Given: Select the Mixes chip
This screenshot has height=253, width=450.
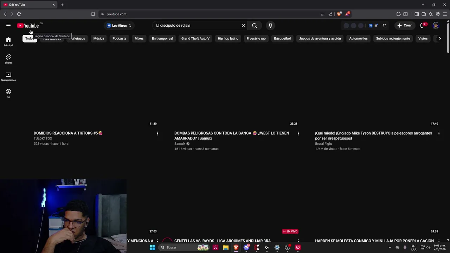Looking at the screenshot, I should point(139,38).
